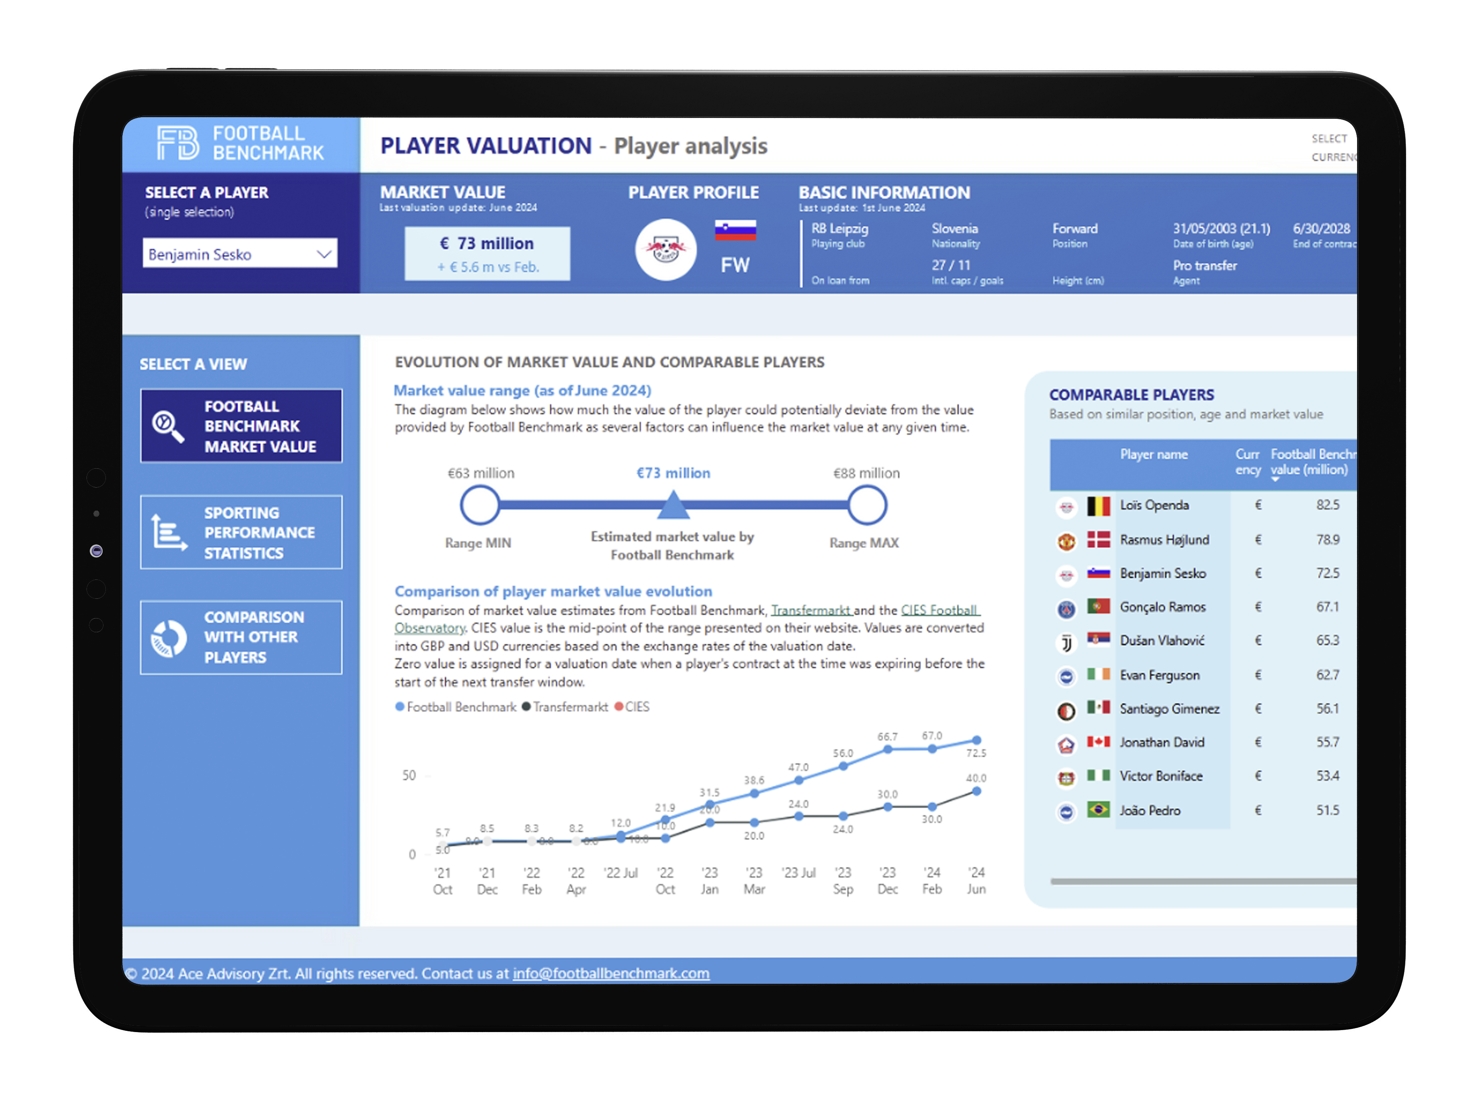1481x1109 pixels.
Task: Click the Brighton crest beside João Pedro
Action: tap(1066, 812)
